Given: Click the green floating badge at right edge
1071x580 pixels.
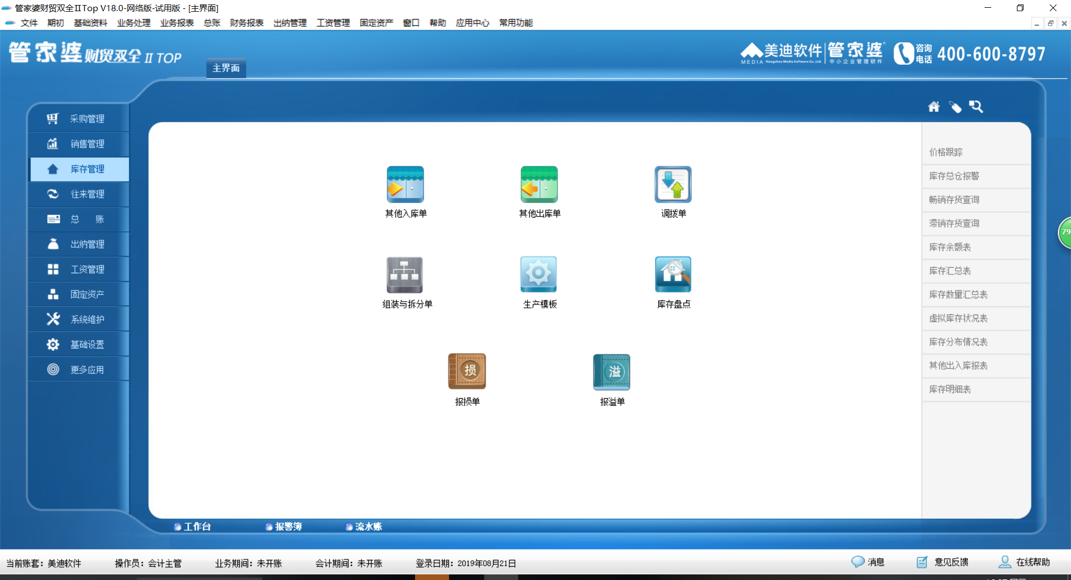Looking at the screenshot, I should [x=1065, y=232].
